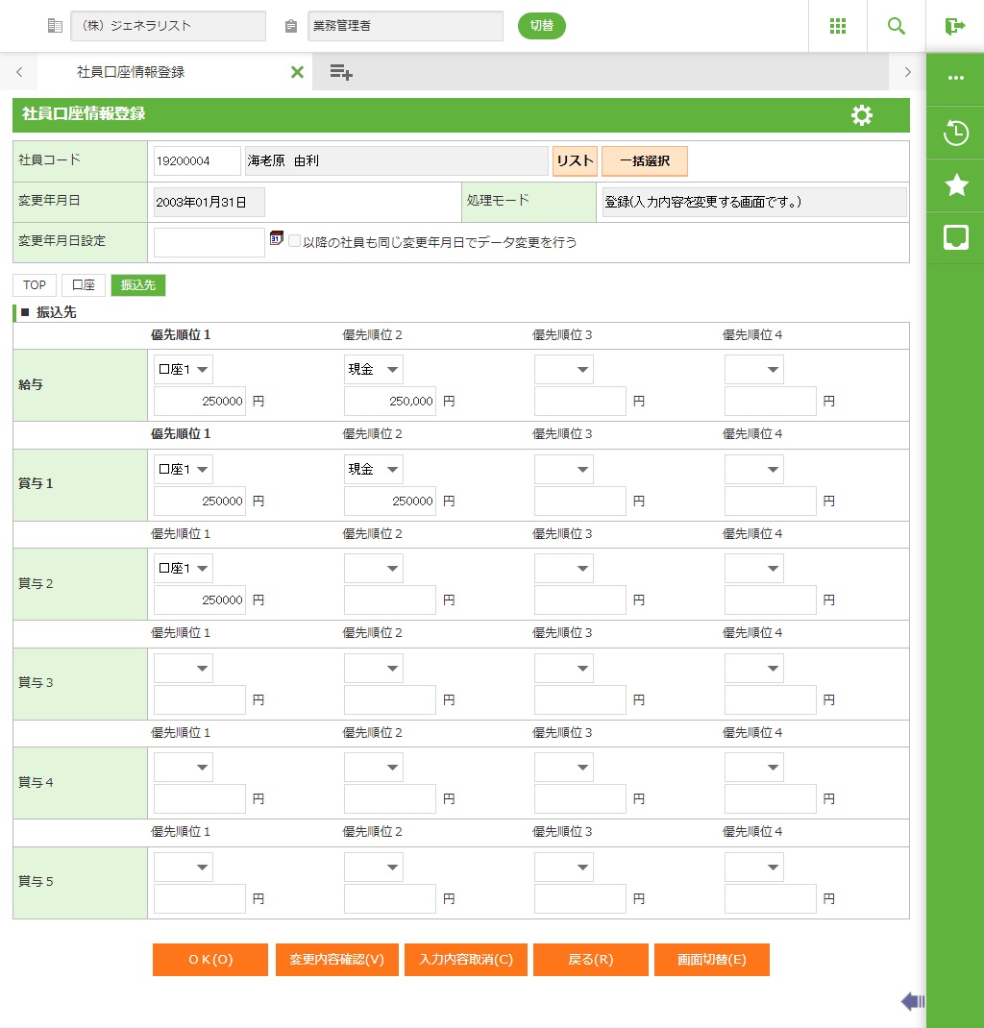
Task: Open 賞与1 priority 2 現金 dropdown
Action: coord(374,470)
